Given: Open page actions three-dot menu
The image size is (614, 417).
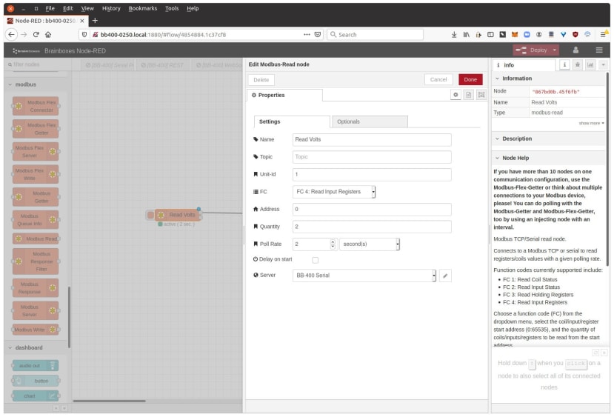Looking at the screenshot, I should (x=307, y=35).
